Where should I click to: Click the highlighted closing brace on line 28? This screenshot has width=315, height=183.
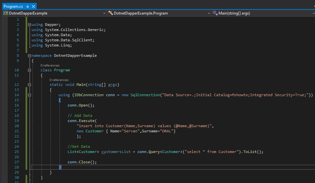click(60, 167)
